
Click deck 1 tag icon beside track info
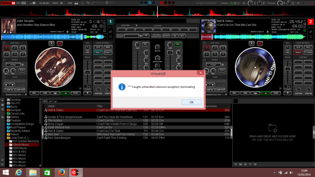111,32
